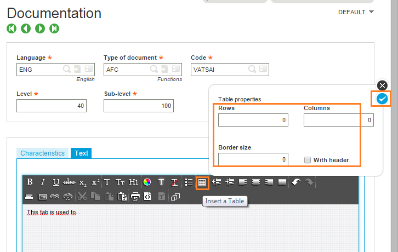This screenshot has width=398, height=252.
Task: Decrease indent (outdent) of the paragraph
Action: click(216, 182)
